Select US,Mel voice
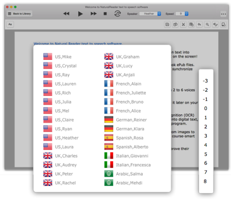Screen dimensions: 231x199 (56, 111)
